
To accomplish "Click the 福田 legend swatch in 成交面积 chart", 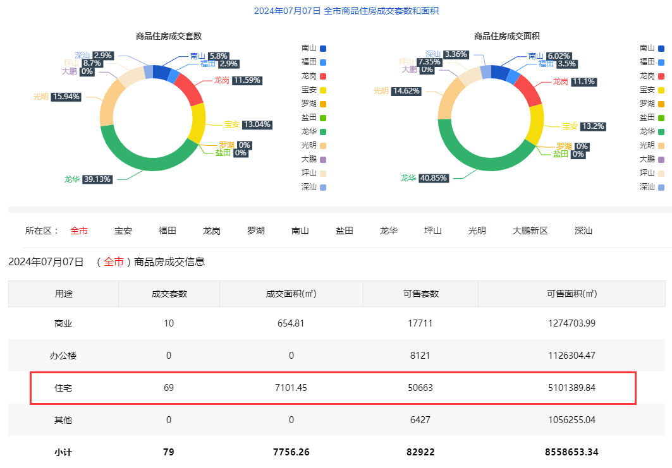I will pyautogui.click(x=661, y=62).
